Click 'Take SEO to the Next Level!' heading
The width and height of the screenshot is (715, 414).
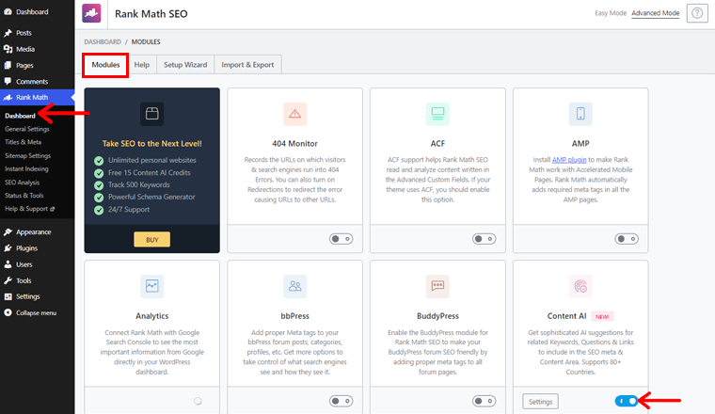click(x=151, y=144)
